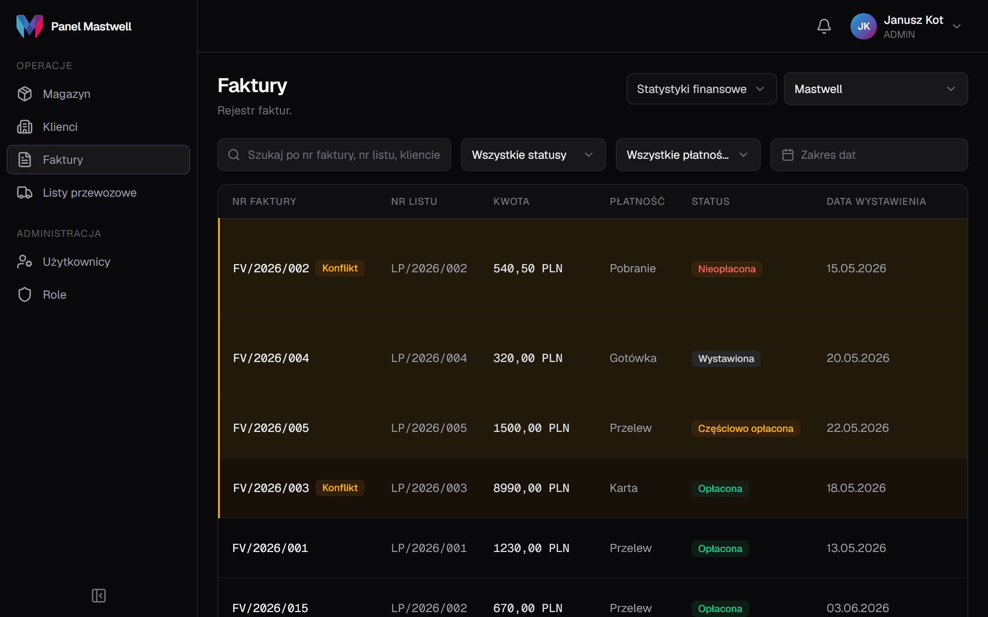Go to Klienci in sidebar
988x617 pixels.
pyautogui.click(x=98, y=127)
